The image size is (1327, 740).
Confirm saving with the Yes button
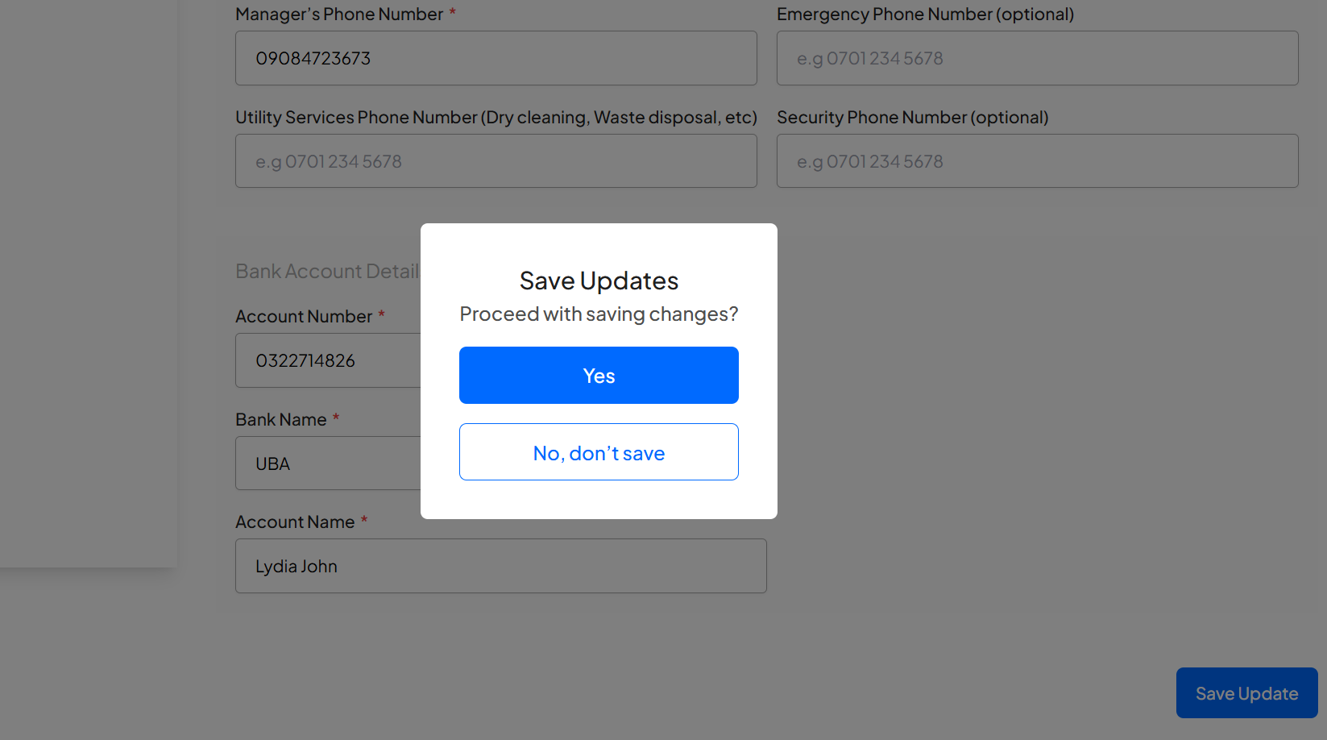(x=599, y=376)
